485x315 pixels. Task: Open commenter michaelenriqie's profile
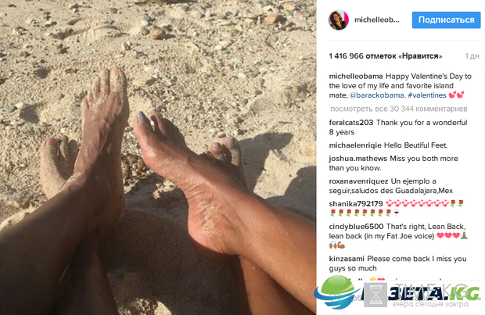355,145
